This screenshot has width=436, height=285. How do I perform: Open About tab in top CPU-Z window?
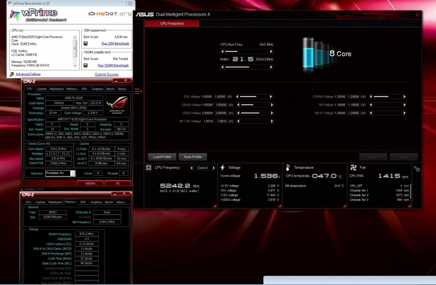pyautogui.click(x=122, y=89)
